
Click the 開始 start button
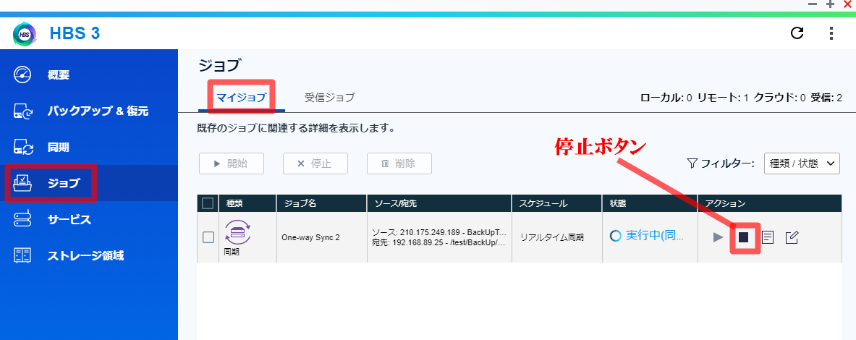point(232,163)
